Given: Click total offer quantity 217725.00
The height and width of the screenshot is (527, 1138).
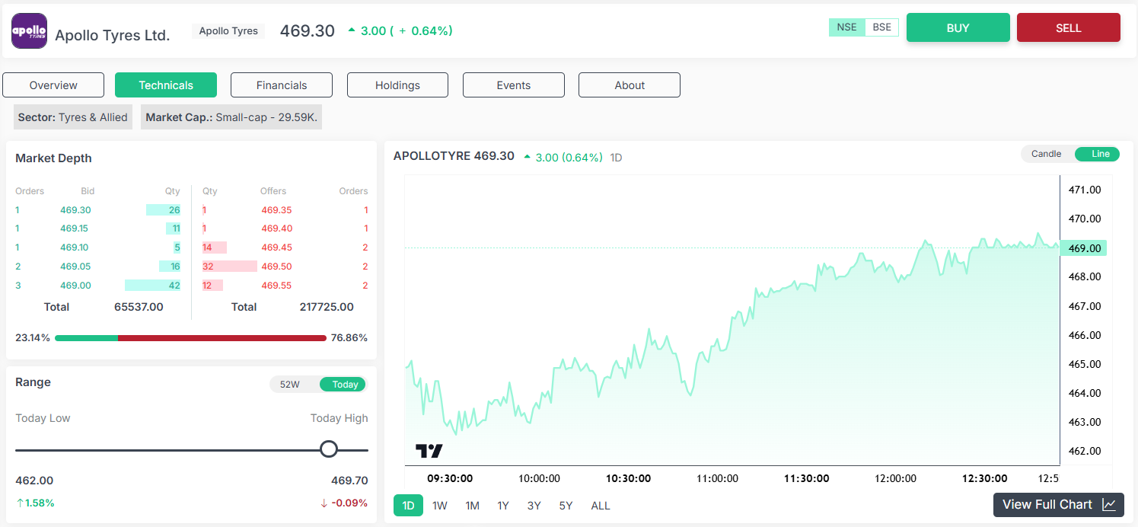Looking at the screenshot, I should tap(327, 307).
